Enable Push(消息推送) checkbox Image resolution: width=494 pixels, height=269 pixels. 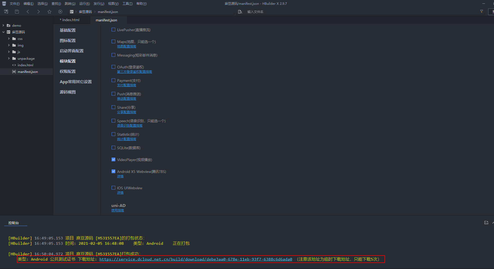pos(113,94)
